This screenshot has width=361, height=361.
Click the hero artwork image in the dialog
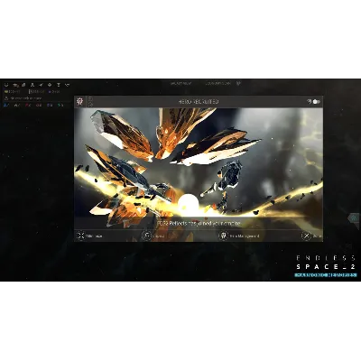click(199, 162)
